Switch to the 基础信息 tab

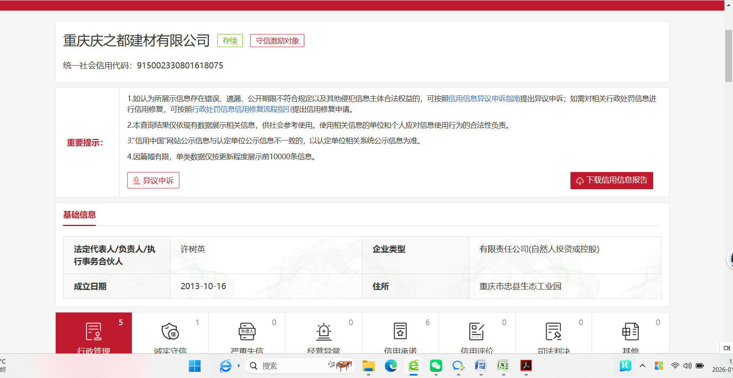pos(79,215)
